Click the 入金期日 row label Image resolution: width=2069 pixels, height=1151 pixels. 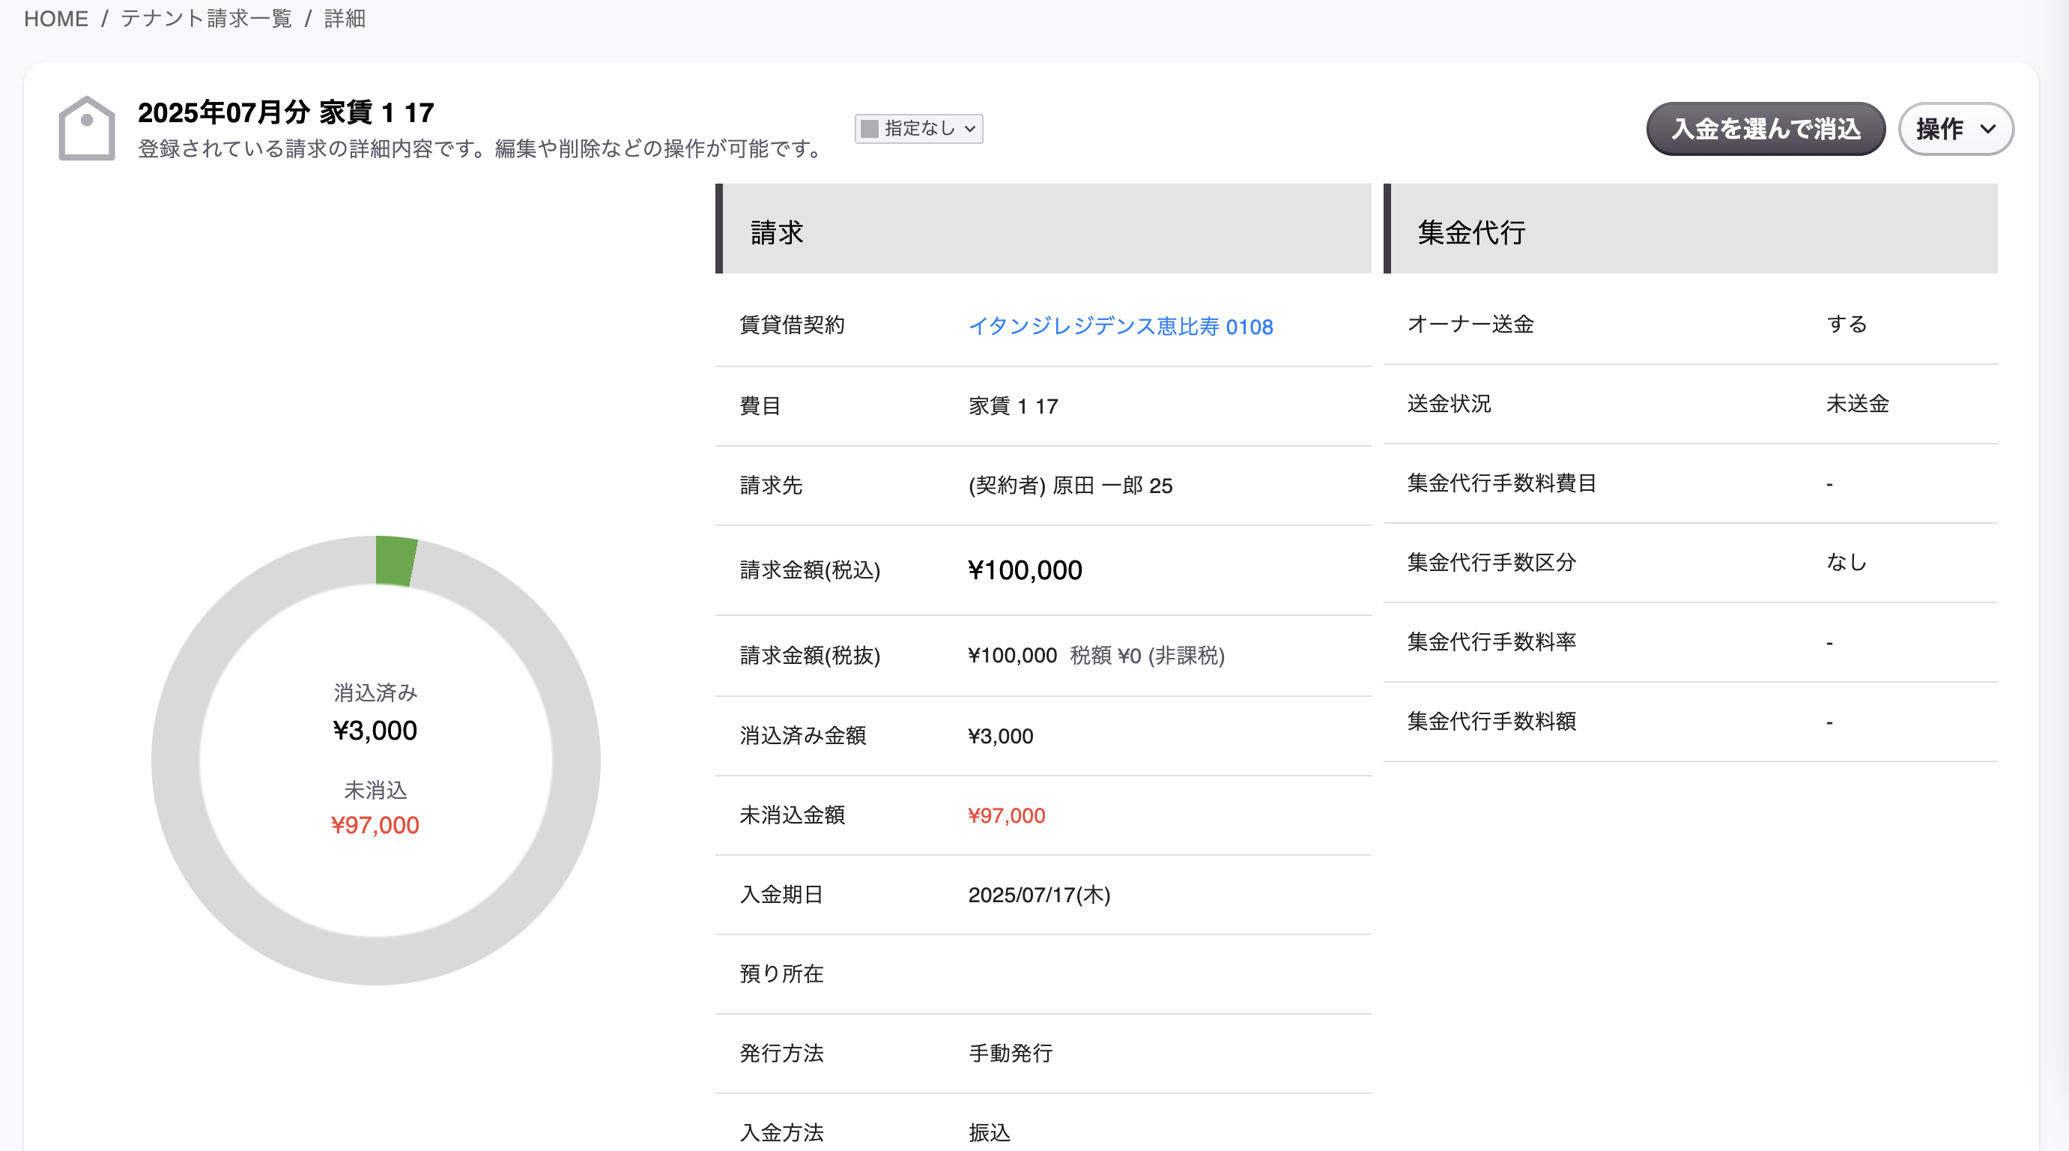point(781,895)
